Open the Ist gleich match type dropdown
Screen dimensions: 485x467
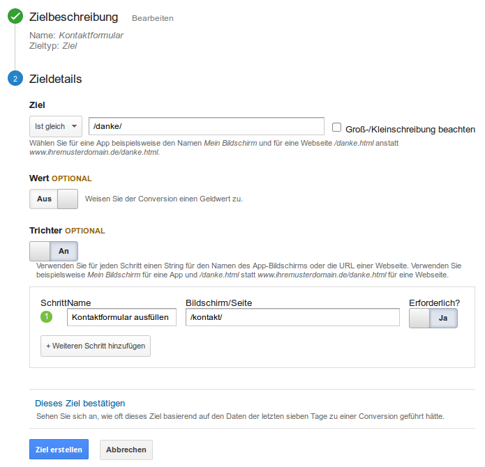(x=56, y=126)
